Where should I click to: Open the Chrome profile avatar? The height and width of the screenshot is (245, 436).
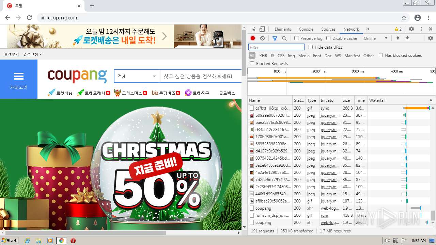point(418,18)
